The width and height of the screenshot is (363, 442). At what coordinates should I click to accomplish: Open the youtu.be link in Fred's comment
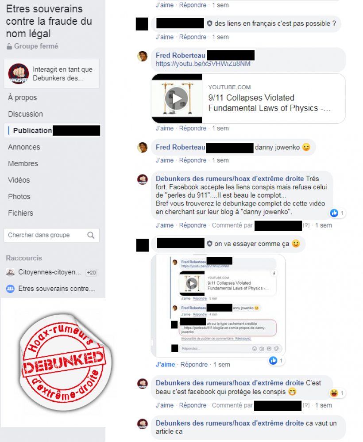(x=203, y=64)
